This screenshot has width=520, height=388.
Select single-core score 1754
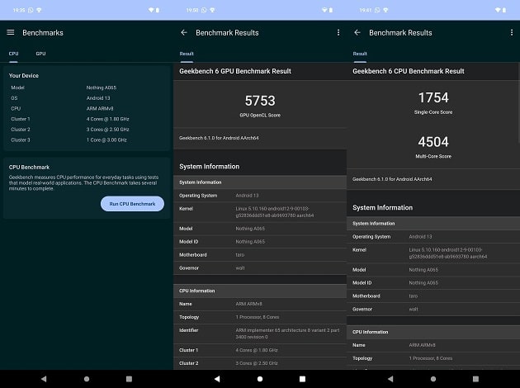point(433,98)
